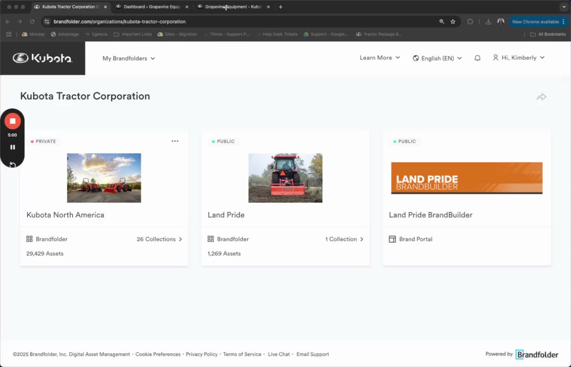This screenshot has height=367, width=571.
Task: Stop the screen recording
Action: (12, 121)
